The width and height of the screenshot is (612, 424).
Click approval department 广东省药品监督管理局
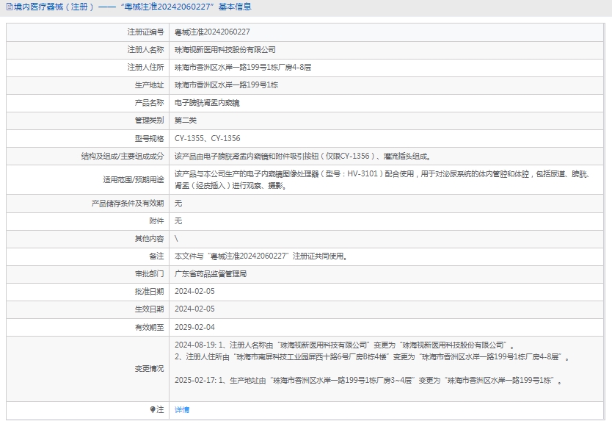(x=211, y=273)
